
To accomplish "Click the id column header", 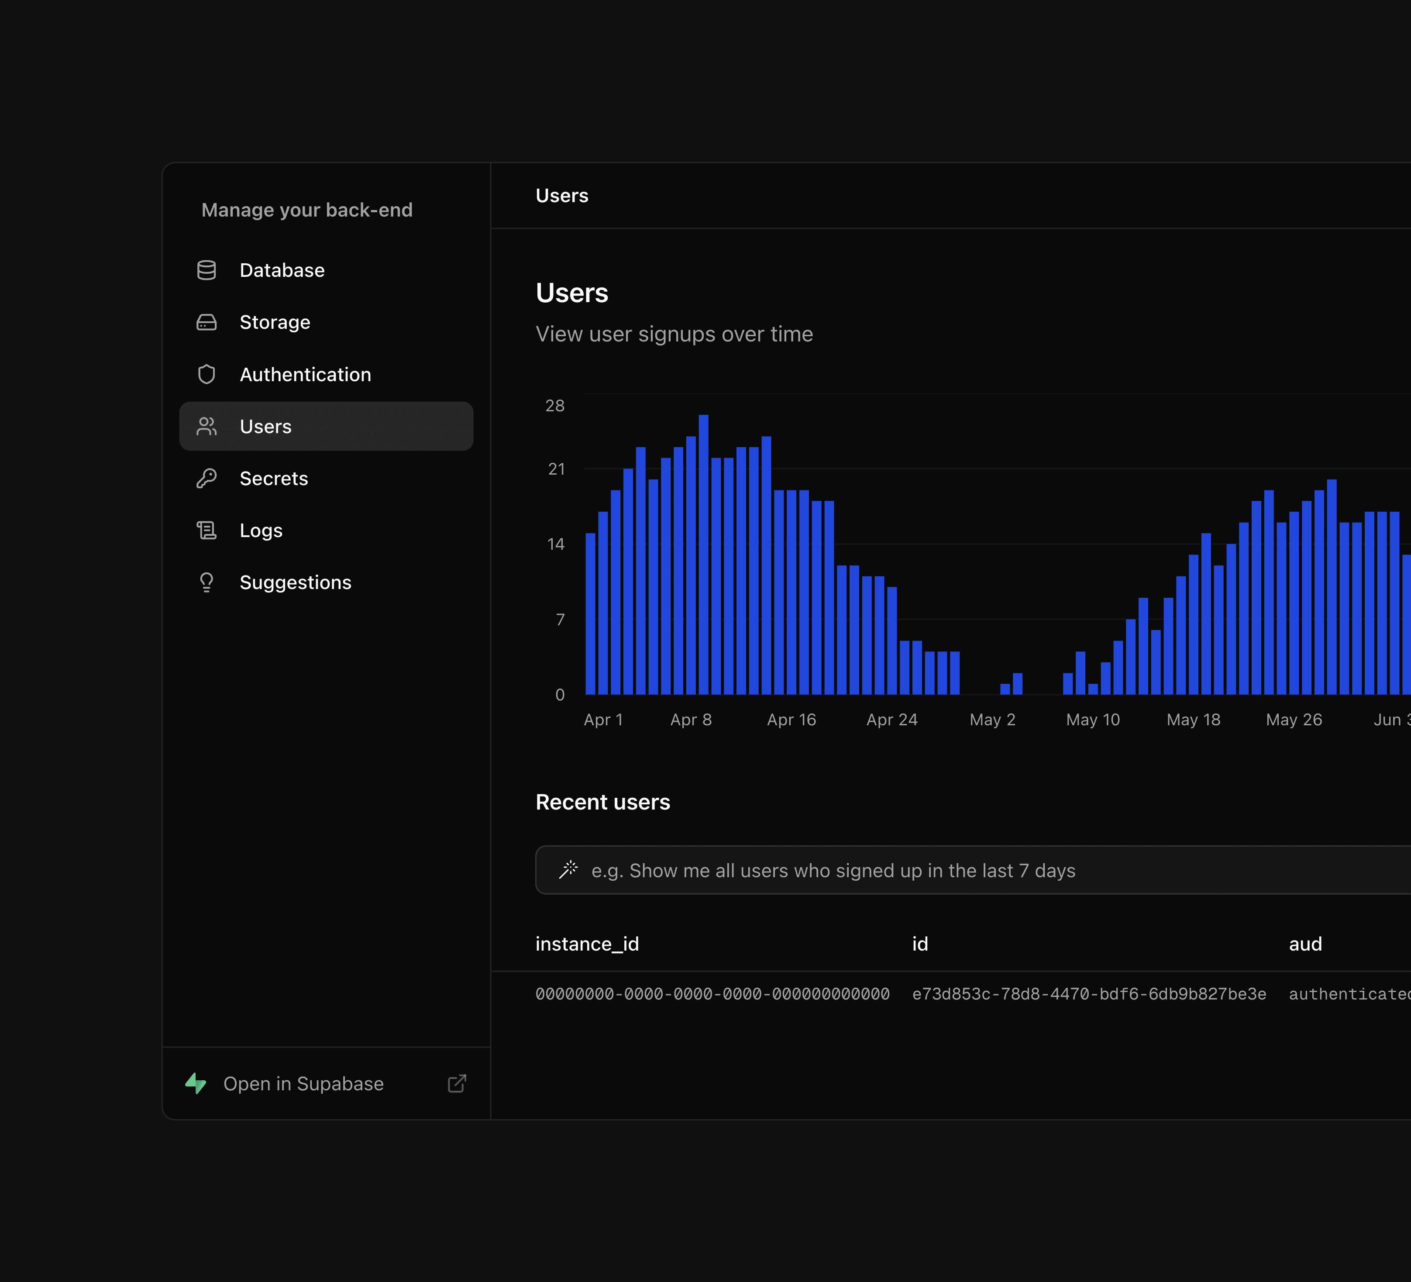I will pos(920,944).
